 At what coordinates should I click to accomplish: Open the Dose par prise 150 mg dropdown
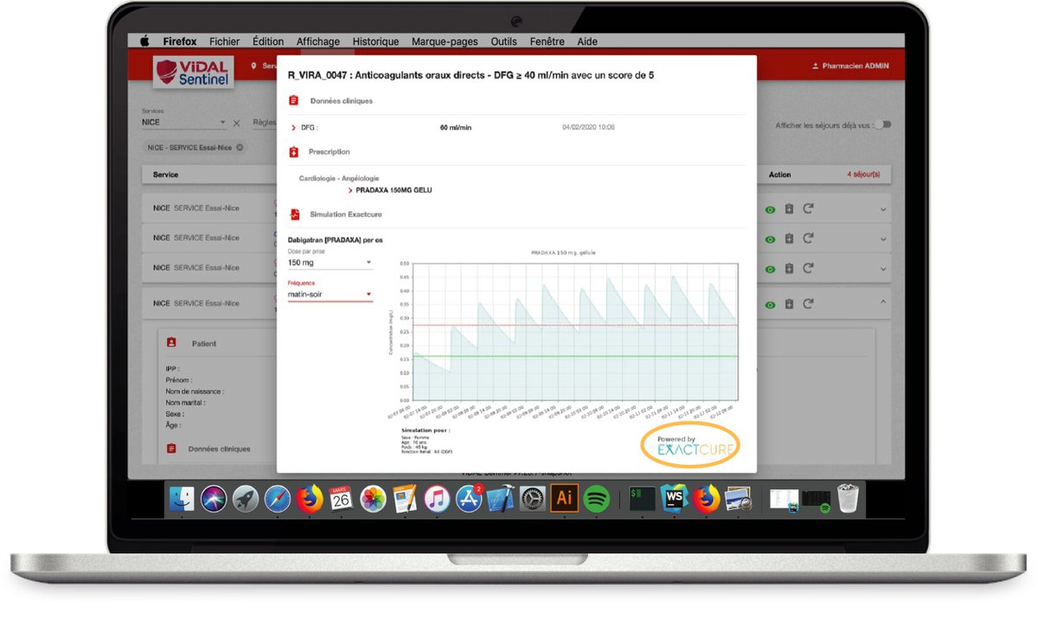click(330, 262)
